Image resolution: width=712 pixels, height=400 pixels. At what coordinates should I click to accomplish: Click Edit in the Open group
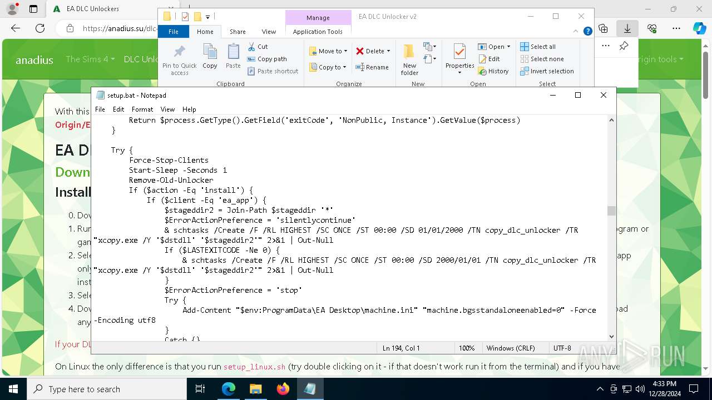tap(489, 59)
